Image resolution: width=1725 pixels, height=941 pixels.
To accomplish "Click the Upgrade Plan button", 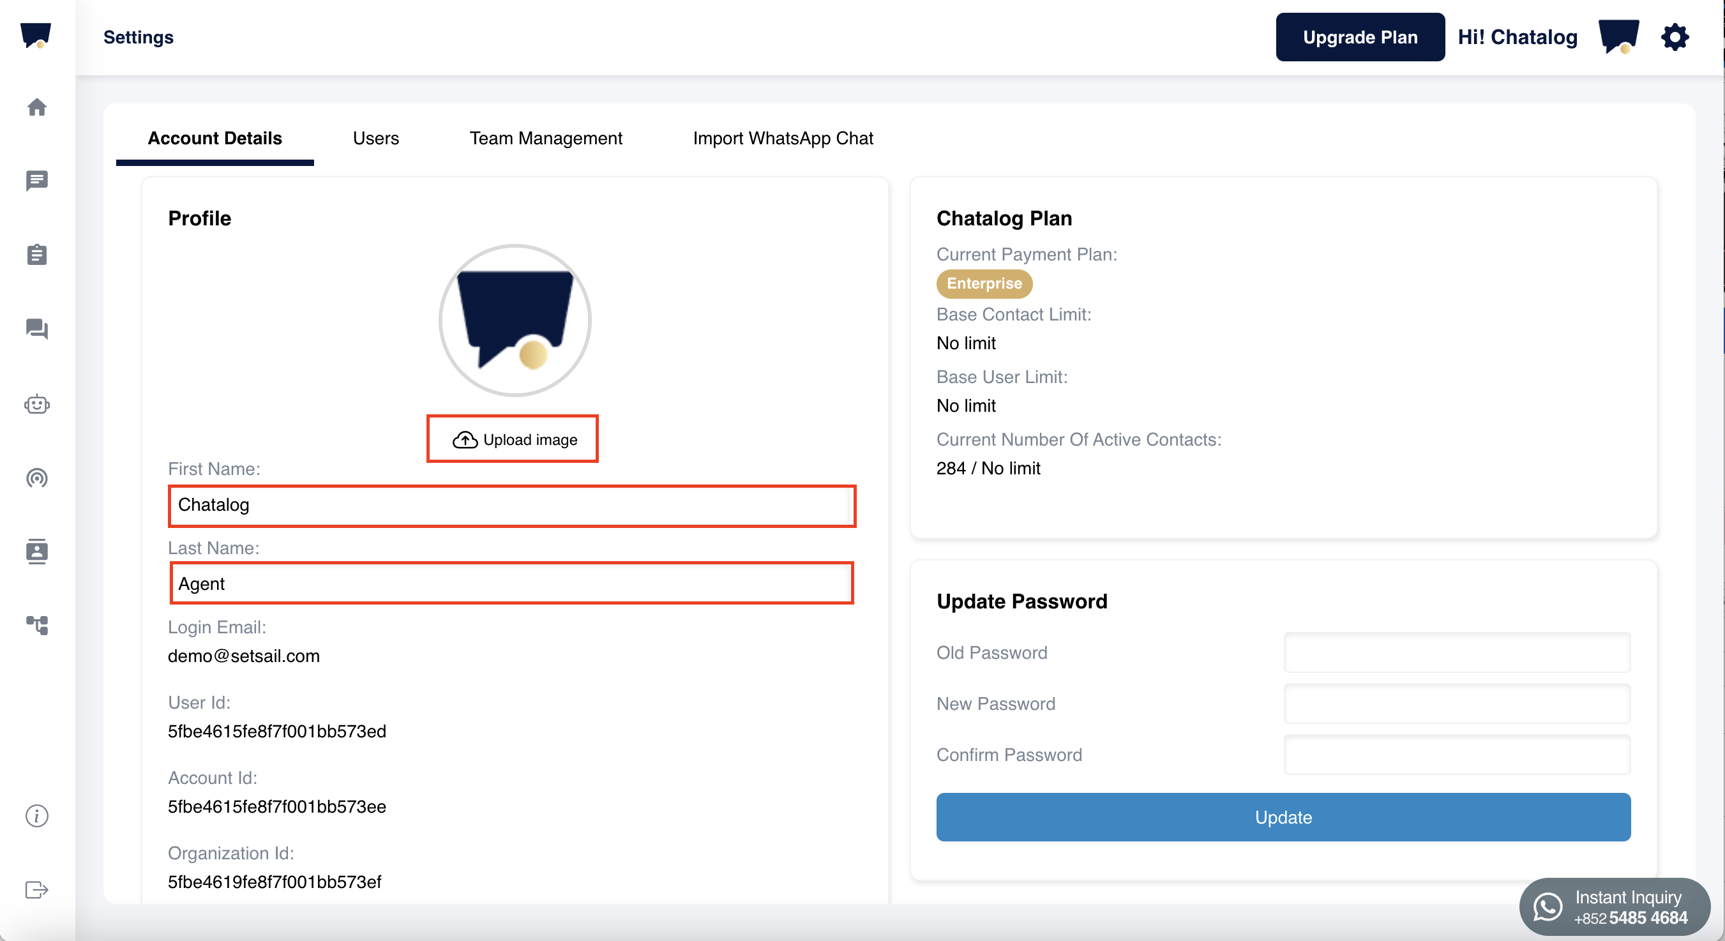I will coord(1359,37).
